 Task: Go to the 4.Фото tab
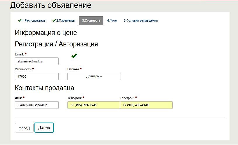tap(112, 20)
